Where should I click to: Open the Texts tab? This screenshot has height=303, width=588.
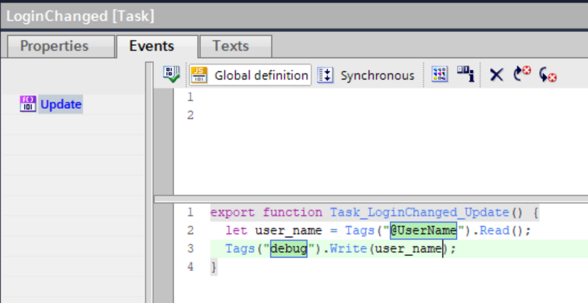pos(230,46)
